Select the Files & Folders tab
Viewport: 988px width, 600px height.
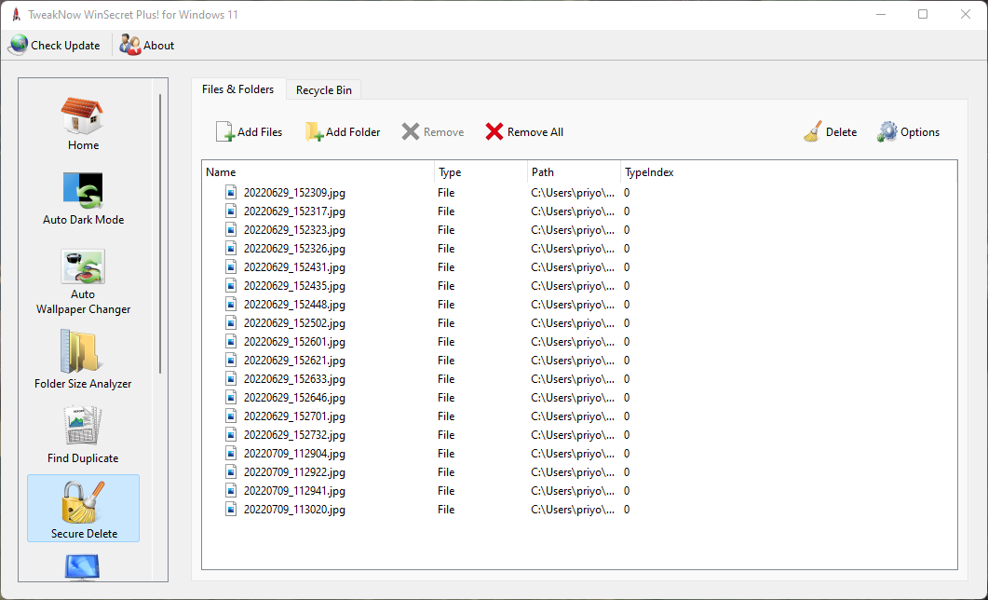pos(238,89)
